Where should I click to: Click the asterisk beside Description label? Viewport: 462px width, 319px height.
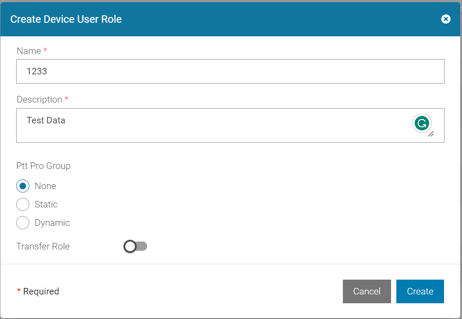66,99
